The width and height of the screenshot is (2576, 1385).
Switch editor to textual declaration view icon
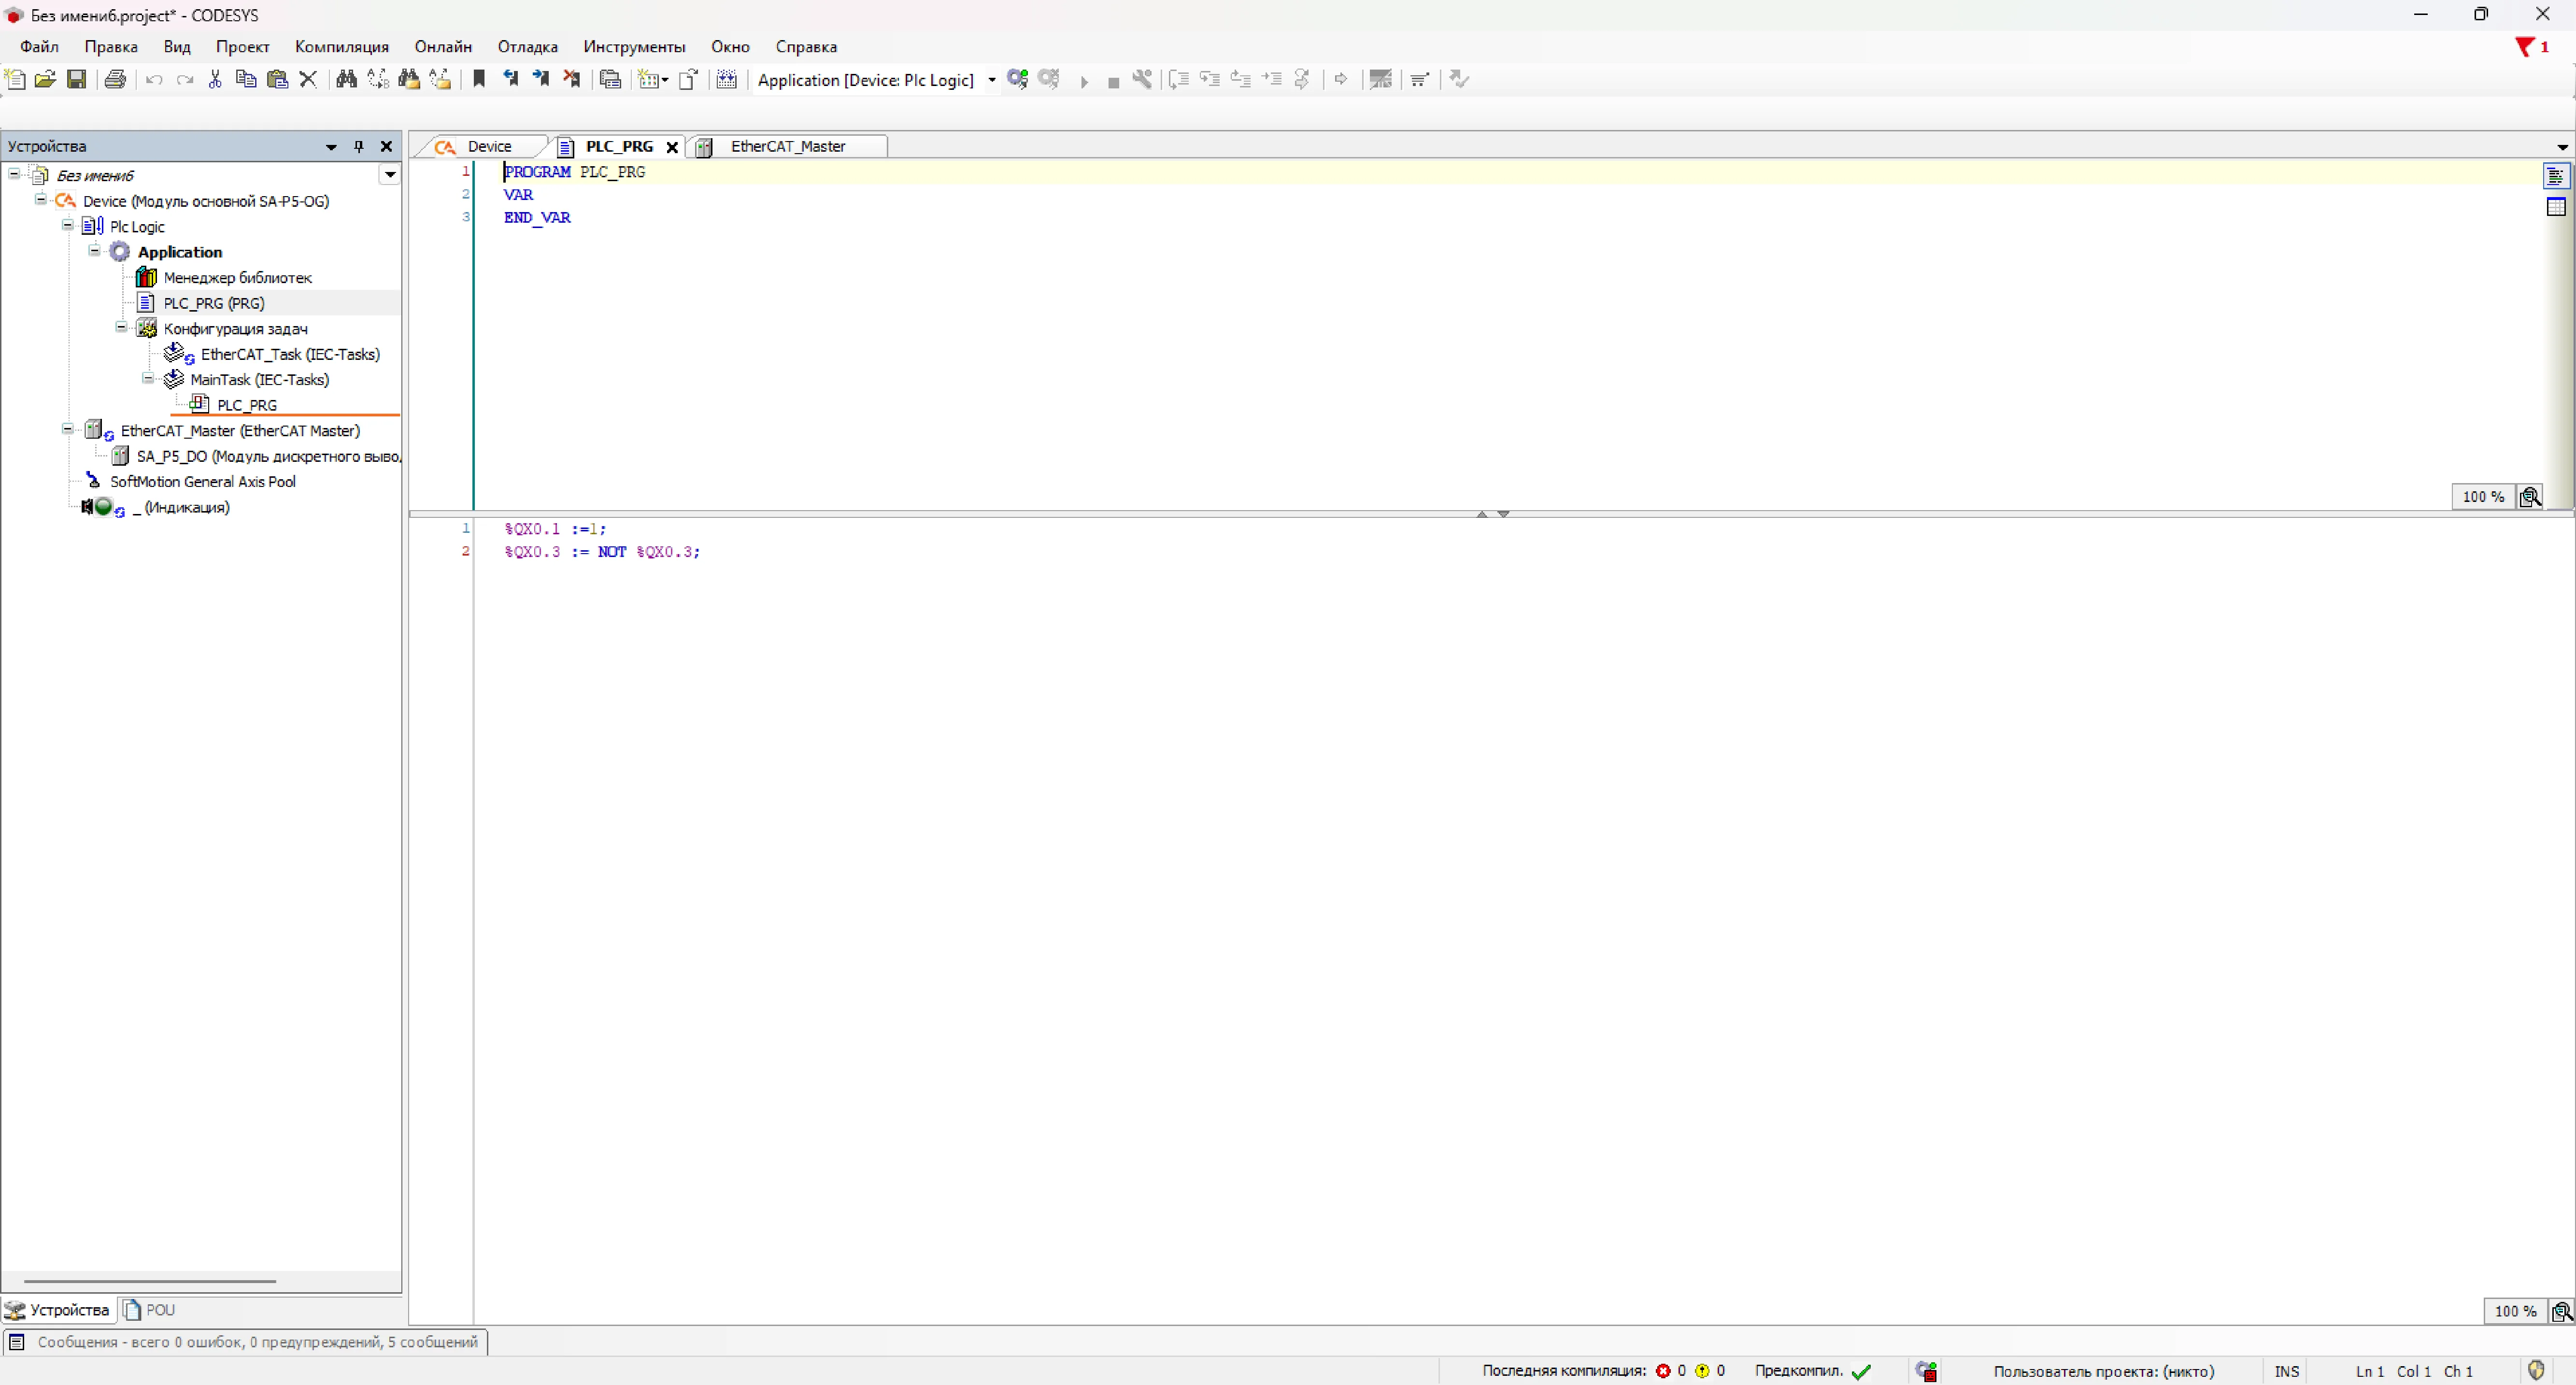2556,176
